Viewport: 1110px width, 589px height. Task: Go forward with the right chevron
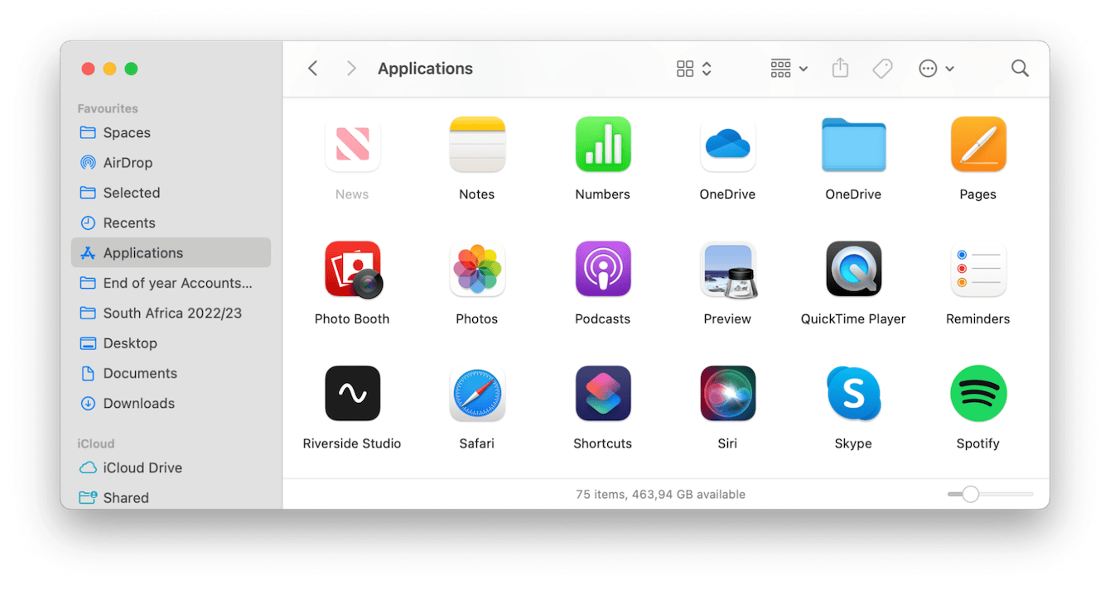pyautogui.click(x=351, y=69)
